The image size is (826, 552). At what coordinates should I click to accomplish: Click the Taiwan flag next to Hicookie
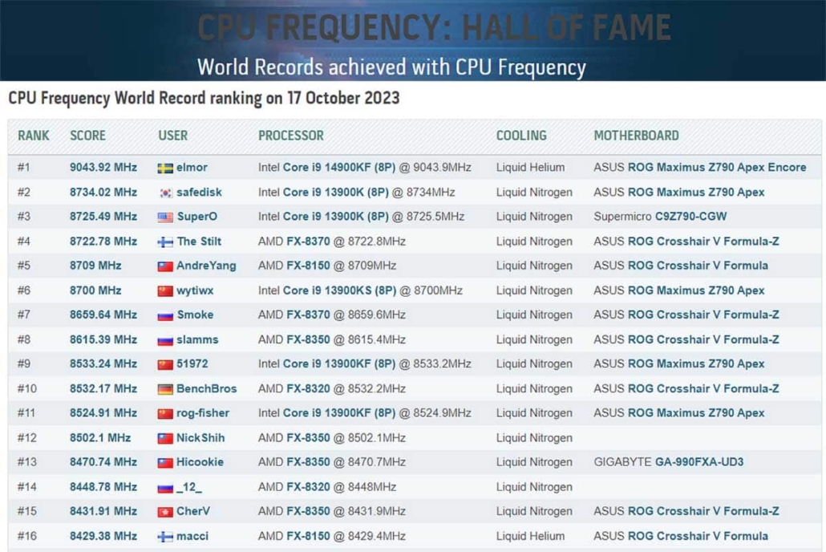point(165,463)
